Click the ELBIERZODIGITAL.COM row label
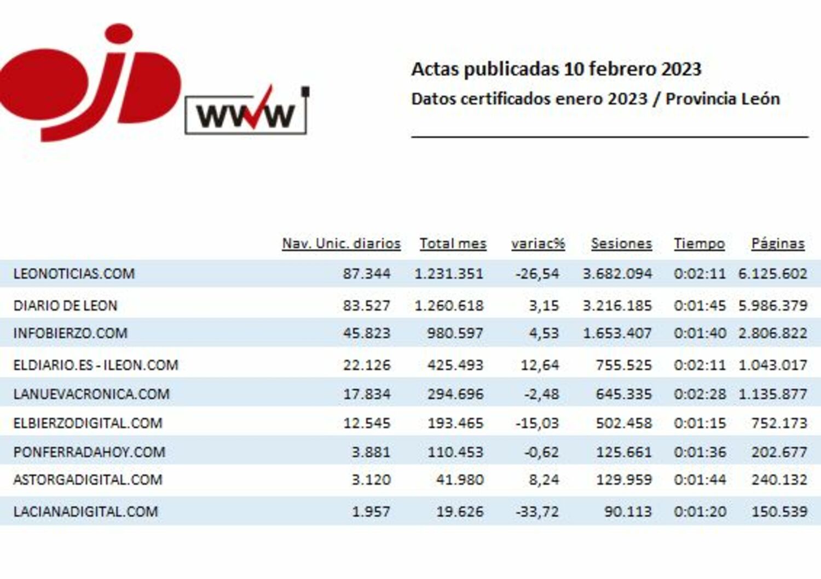The width and height of the screenshot is (821, 579). click(x=88, y=423)
